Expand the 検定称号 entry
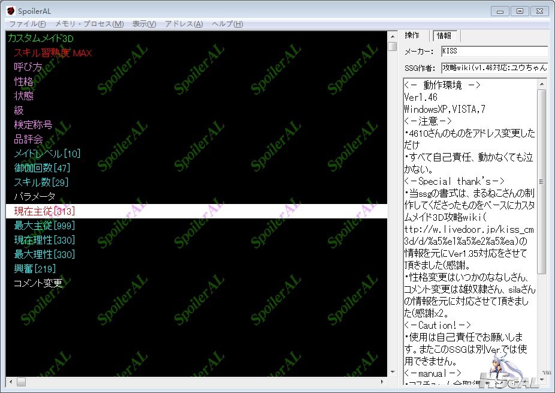Viewport: 555px width, 393px height. pyautogui.click(x=33, y=125)
